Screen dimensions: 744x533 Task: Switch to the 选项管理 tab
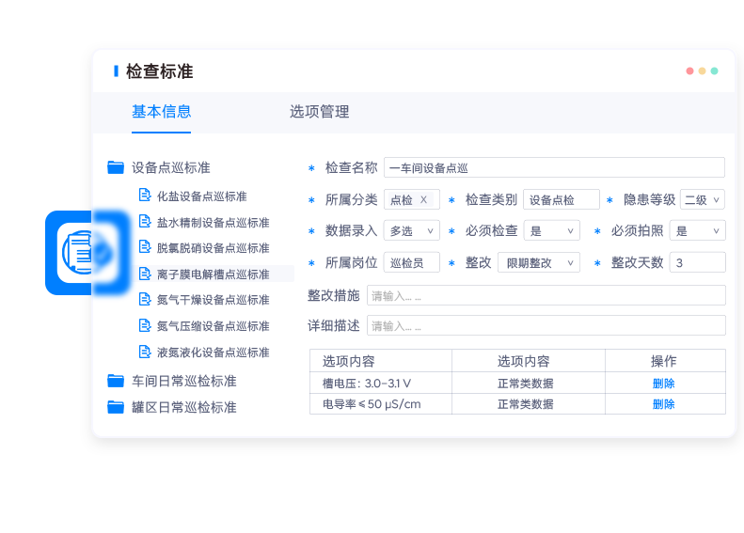(319, 112)
